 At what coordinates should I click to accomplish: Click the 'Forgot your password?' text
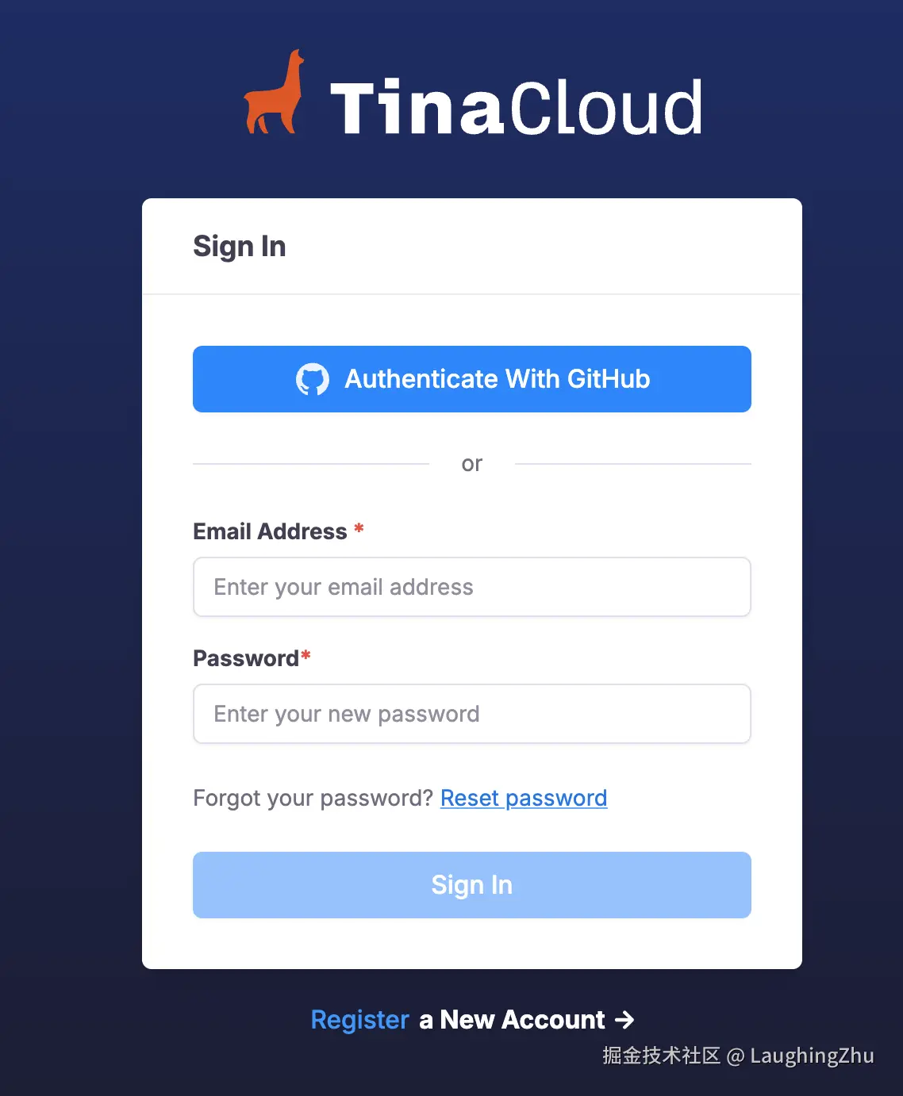tap(313, 798)
